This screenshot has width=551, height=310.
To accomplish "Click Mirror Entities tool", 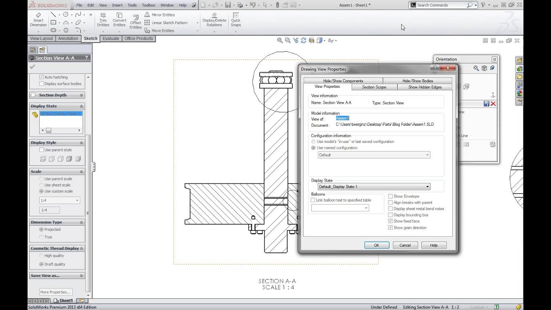I will 159,15.
